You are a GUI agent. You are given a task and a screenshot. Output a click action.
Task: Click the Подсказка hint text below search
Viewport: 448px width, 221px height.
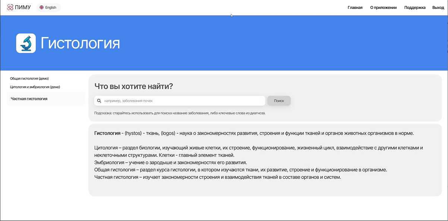(180, 113)
